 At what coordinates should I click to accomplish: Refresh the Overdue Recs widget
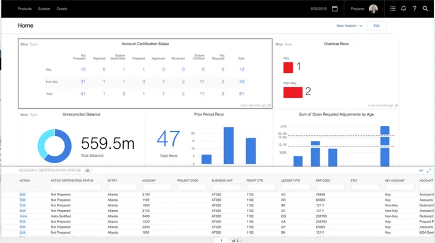point(397,105)
